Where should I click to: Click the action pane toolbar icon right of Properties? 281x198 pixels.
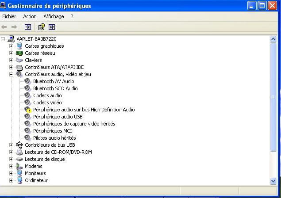point(52,27)
